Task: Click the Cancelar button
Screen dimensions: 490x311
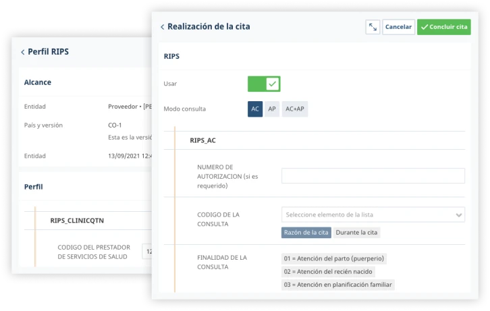Action: click(398, 27)
